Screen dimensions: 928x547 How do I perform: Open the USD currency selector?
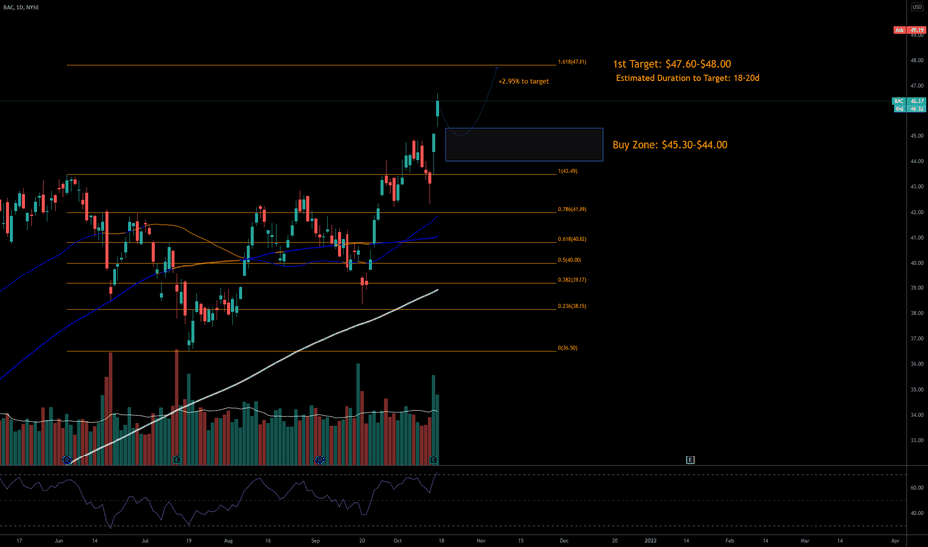click(x=917, y=7)
